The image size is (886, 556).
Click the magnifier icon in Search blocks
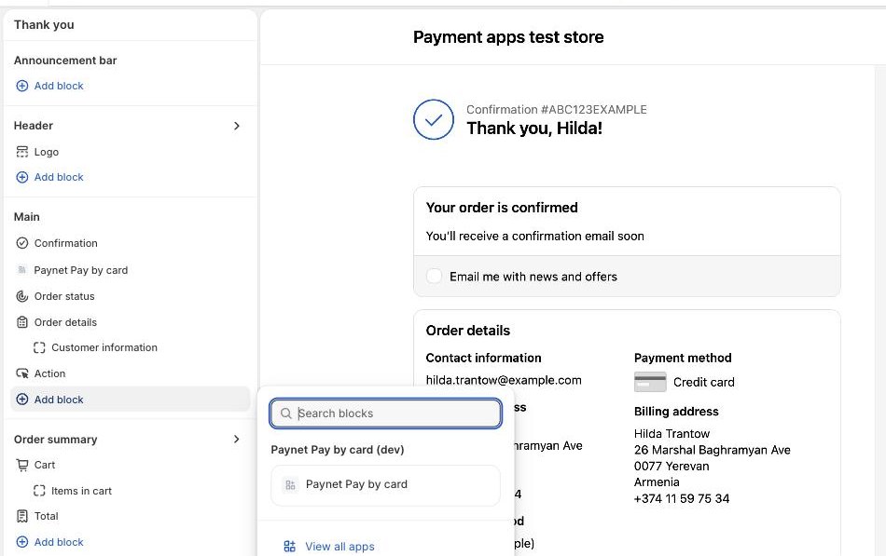coord(286,414)
